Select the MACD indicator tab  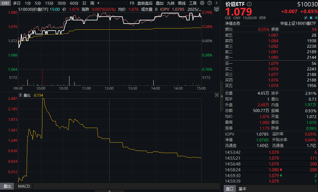coord(24,186)
